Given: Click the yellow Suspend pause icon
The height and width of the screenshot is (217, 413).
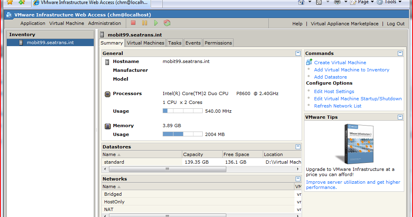Looking at the screenshot, I should 145,23.
